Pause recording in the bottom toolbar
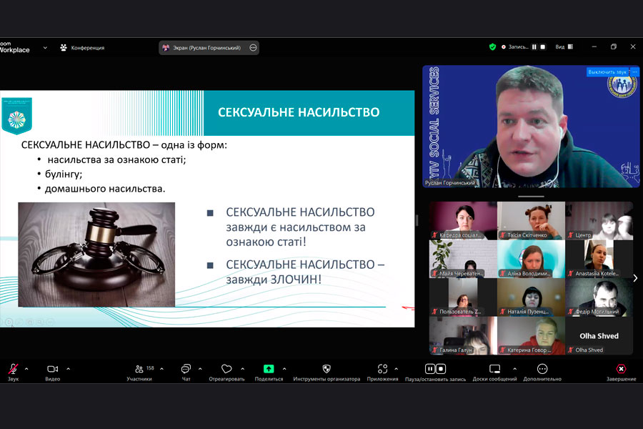This screenshot has width=643, height=429. click(x=430, y=369)
